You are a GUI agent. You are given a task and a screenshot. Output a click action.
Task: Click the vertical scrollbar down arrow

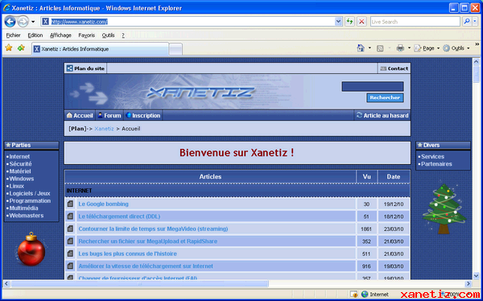pyautogui.click(x=476, y=275)
